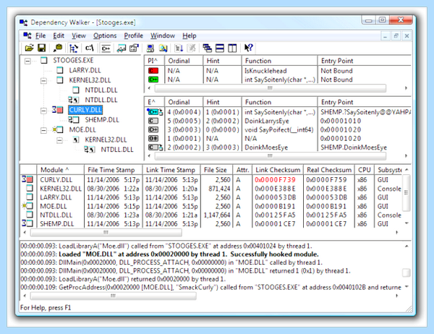Click the green C++ icon of the Not Bound SaySoitenly import
This screenshot has width=434, height=334.
click(153, 80)
